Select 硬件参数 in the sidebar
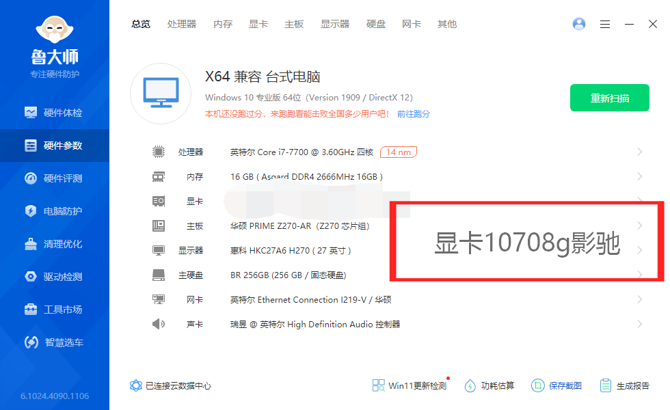 click(x=54, y=146)
